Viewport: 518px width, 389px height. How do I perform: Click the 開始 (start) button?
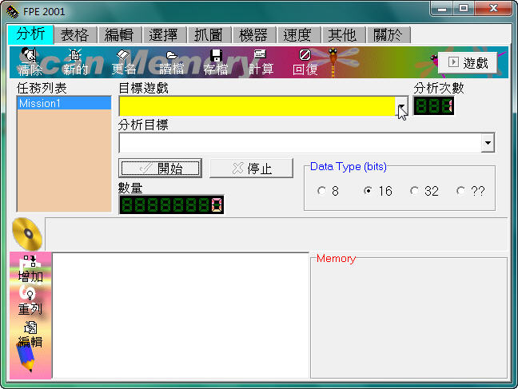pyautogui.click(x=160, y=169)
